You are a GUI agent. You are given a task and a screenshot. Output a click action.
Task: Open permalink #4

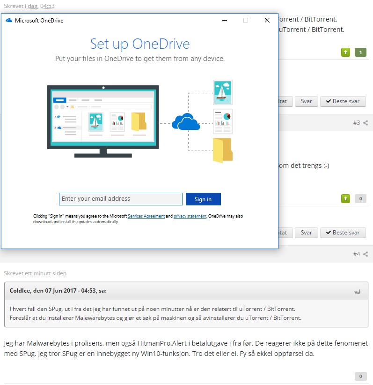357,254
